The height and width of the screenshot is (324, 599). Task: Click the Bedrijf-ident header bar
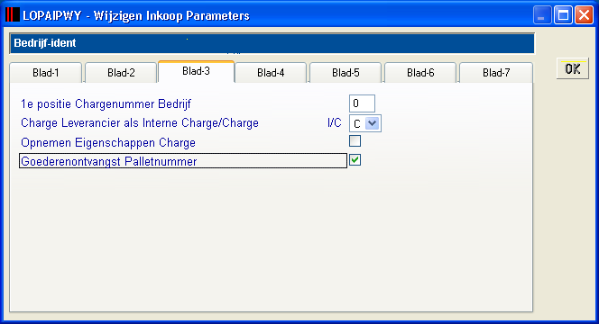click(272, 43)
